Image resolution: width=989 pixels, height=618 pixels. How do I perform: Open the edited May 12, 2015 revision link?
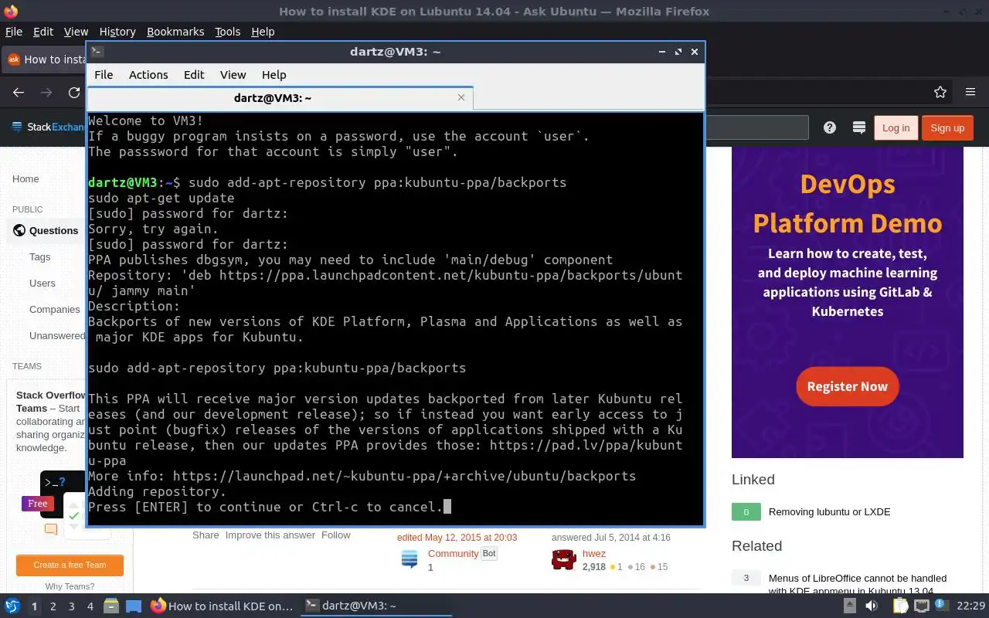pos(457,537)
